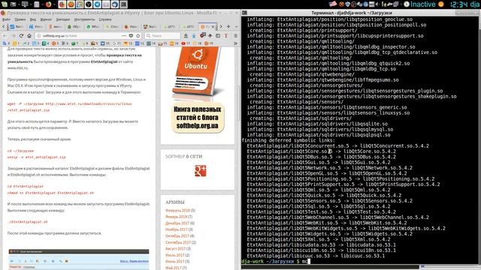481x270 pixels.
Task: Click the shield icon in system tray
Action: click(x=347, y=4)
